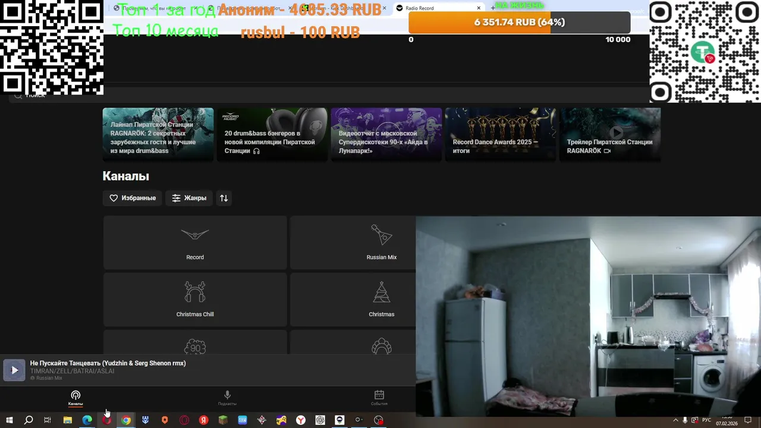Open the orange shield taskbar app
The width and height of the screenshot is (761, 428).
click(165, 420)
